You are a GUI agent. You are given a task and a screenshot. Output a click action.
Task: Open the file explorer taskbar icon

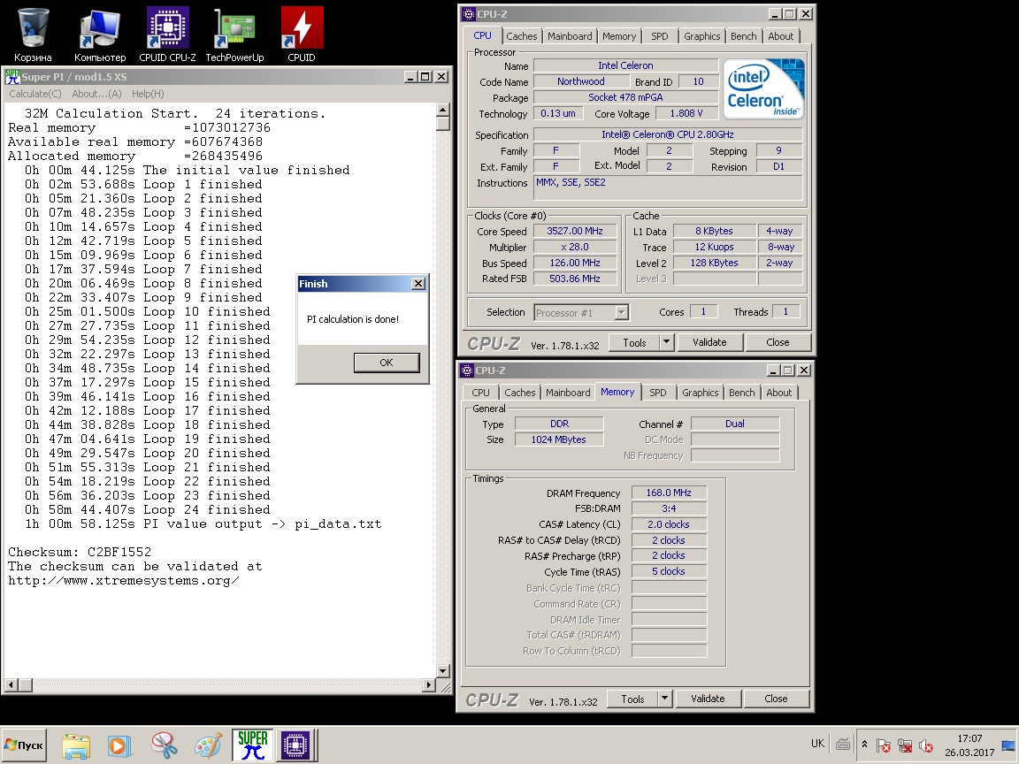(76, 745)
